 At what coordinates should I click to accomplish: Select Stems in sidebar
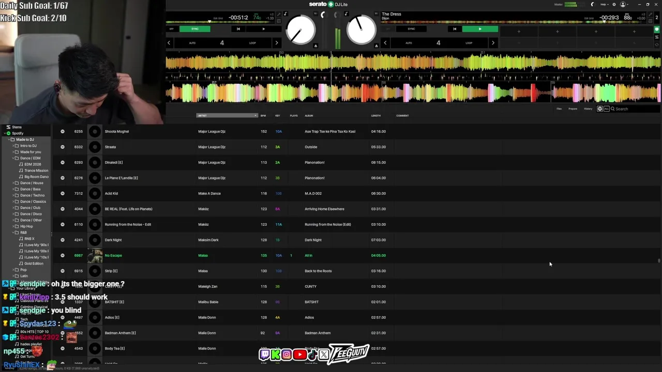pyautogui.click(x=17, y=127)
